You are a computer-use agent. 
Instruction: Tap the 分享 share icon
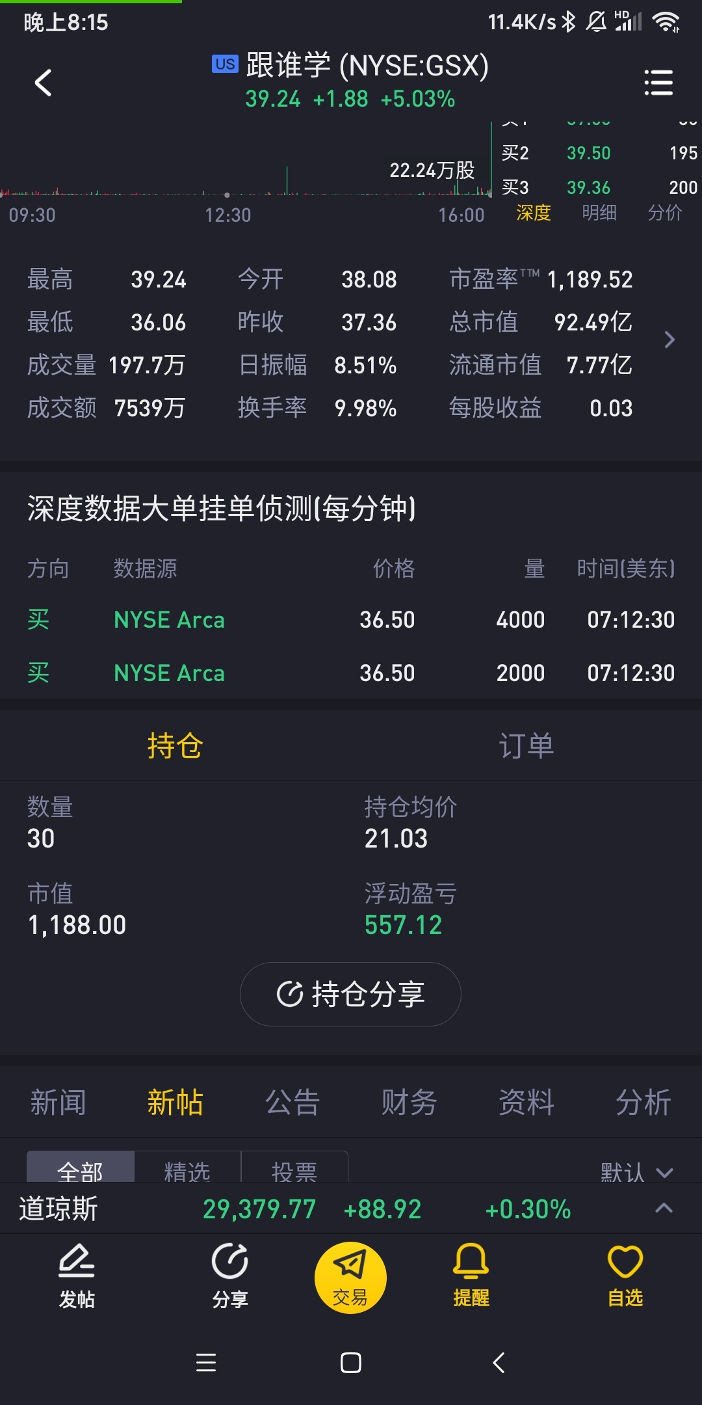point(230,1276)
